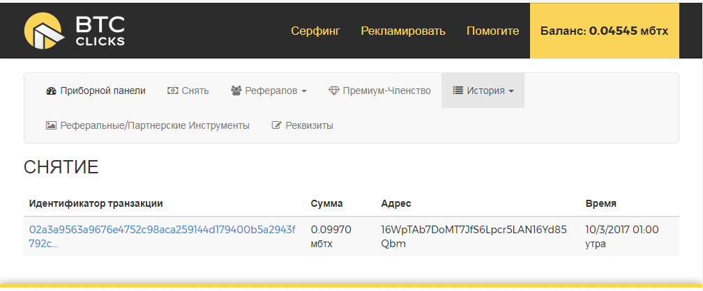This screenshot has width=703, height=291.
Task: Click the money icon beside Снять
Action: (172, 91)
